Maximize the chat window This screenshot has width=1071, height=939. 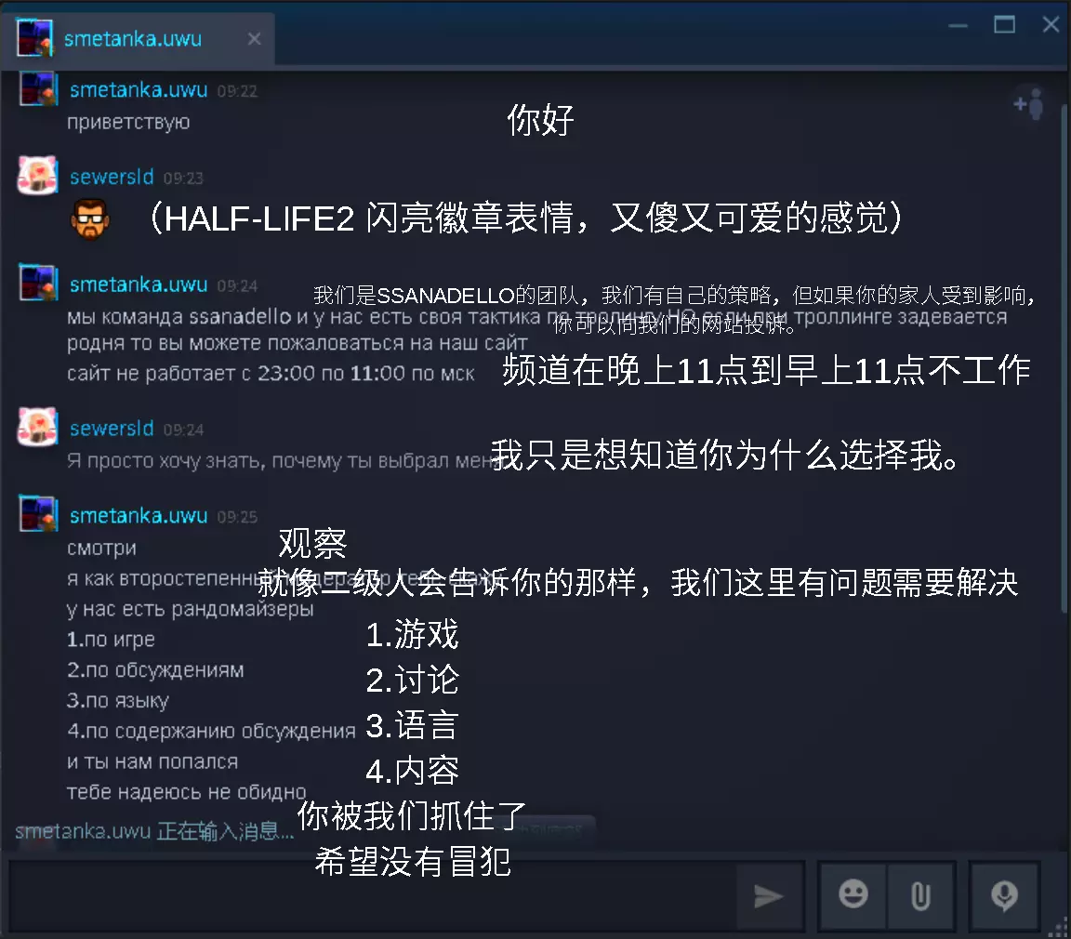click(1004, 25)
